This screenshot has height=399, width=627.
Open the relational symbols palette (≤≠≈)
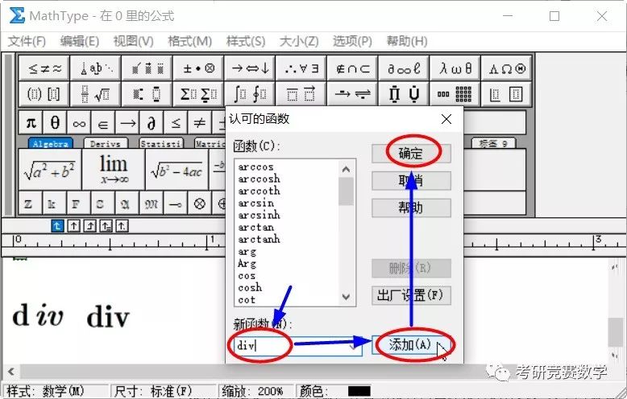click(44, 68)
